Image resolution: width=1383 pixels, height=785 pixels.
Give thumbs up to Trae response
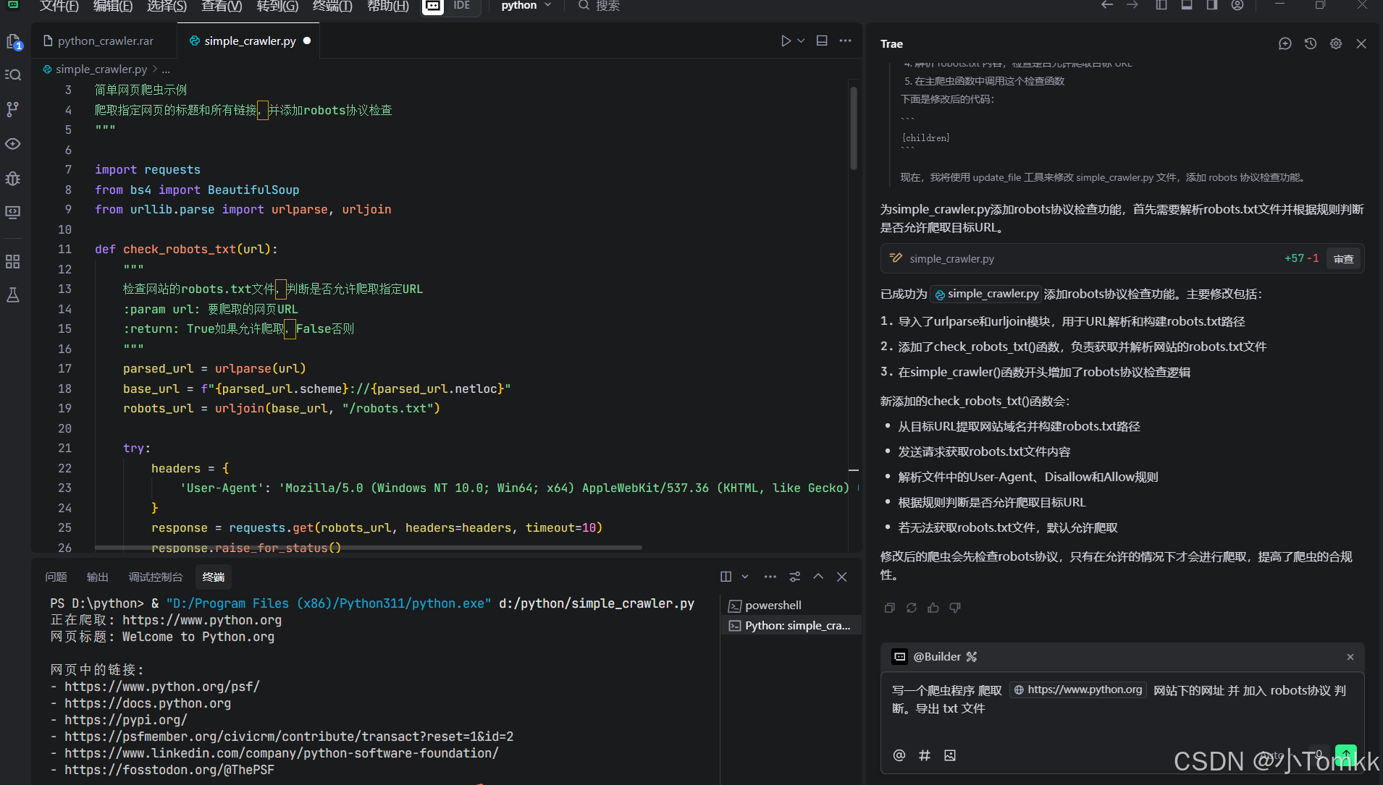coord(933,608)
